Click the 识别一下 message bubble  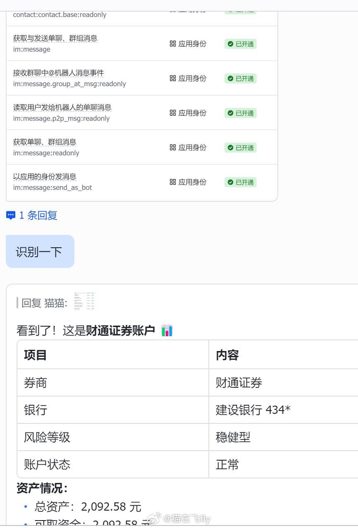[x=39, y=251]
